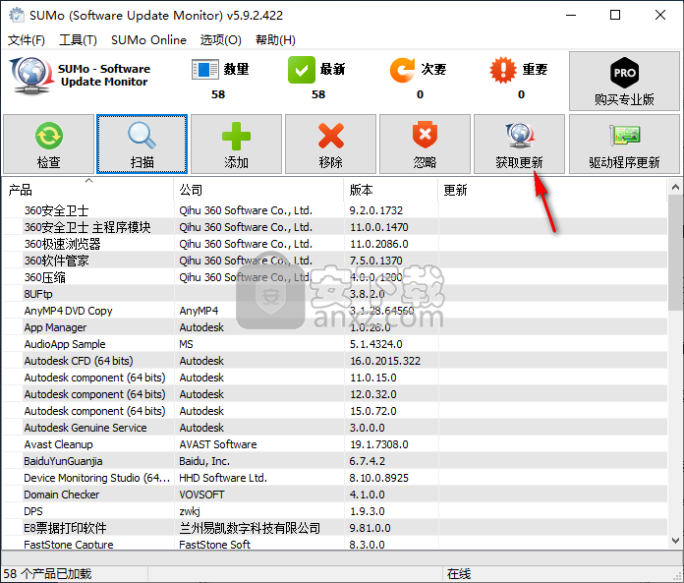Expand the 选项(O) menu

(221, 40)
